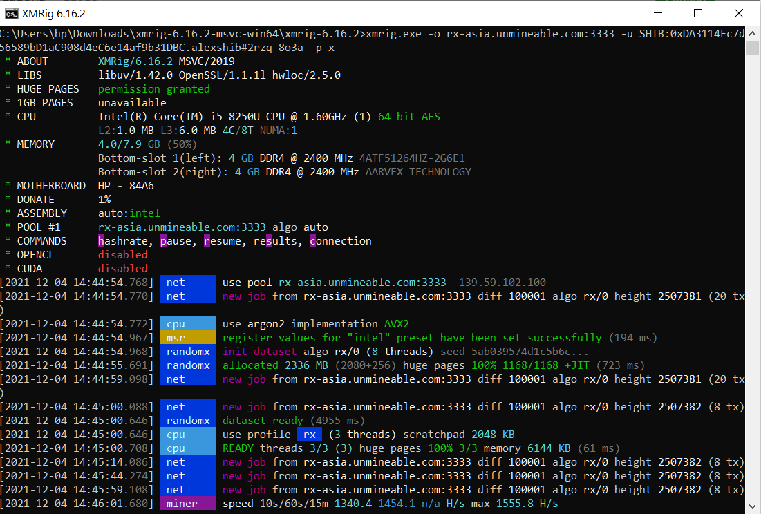Click the 'net' tag at 14:44:54.768
Screen dimensions: 761x514
point(188,283)
